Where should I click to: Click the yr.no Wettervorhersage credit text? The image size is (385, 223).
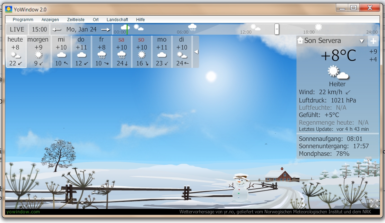pos(275,212)
